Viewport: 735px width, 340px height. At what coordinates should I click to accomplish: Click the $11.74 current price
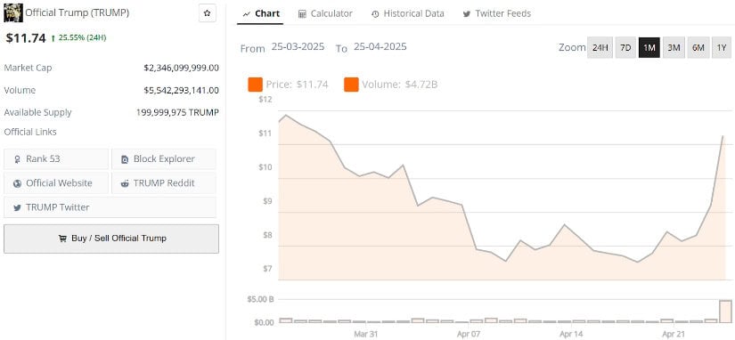(x=26, y=38)
